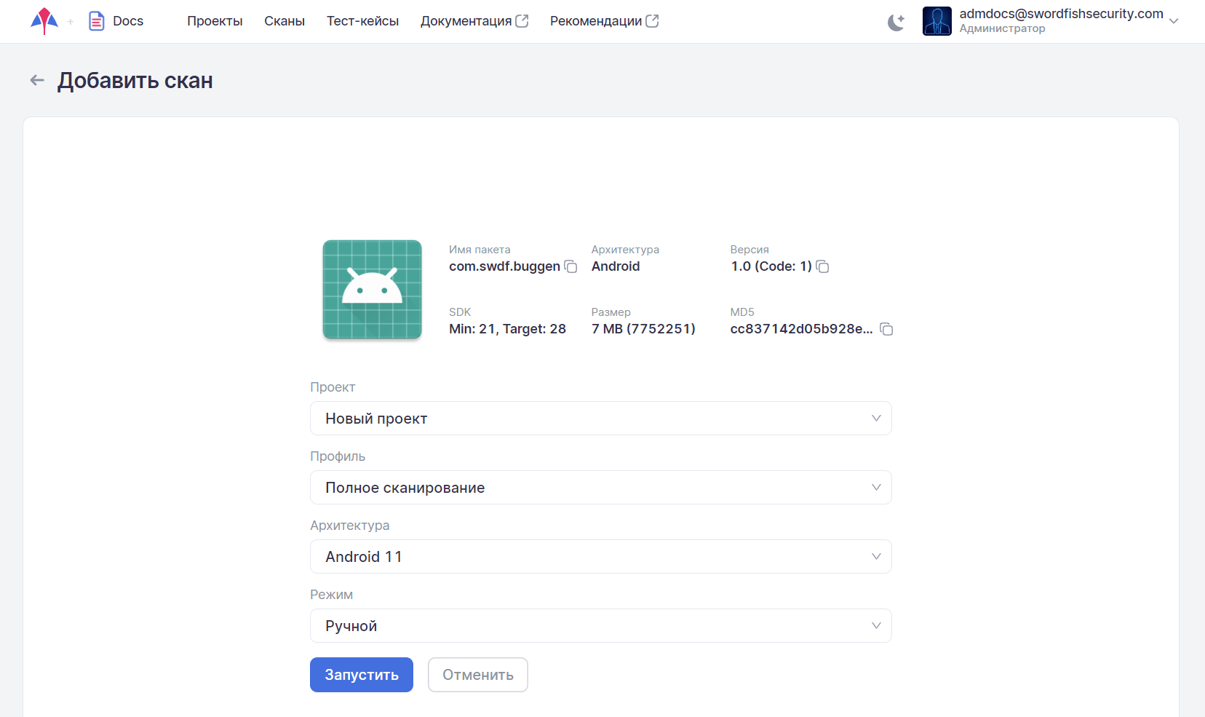Screen dimensions: 1205x717
Task: Go to Проекты menu item
Action: pyautogui.click(x=215, y=21)
